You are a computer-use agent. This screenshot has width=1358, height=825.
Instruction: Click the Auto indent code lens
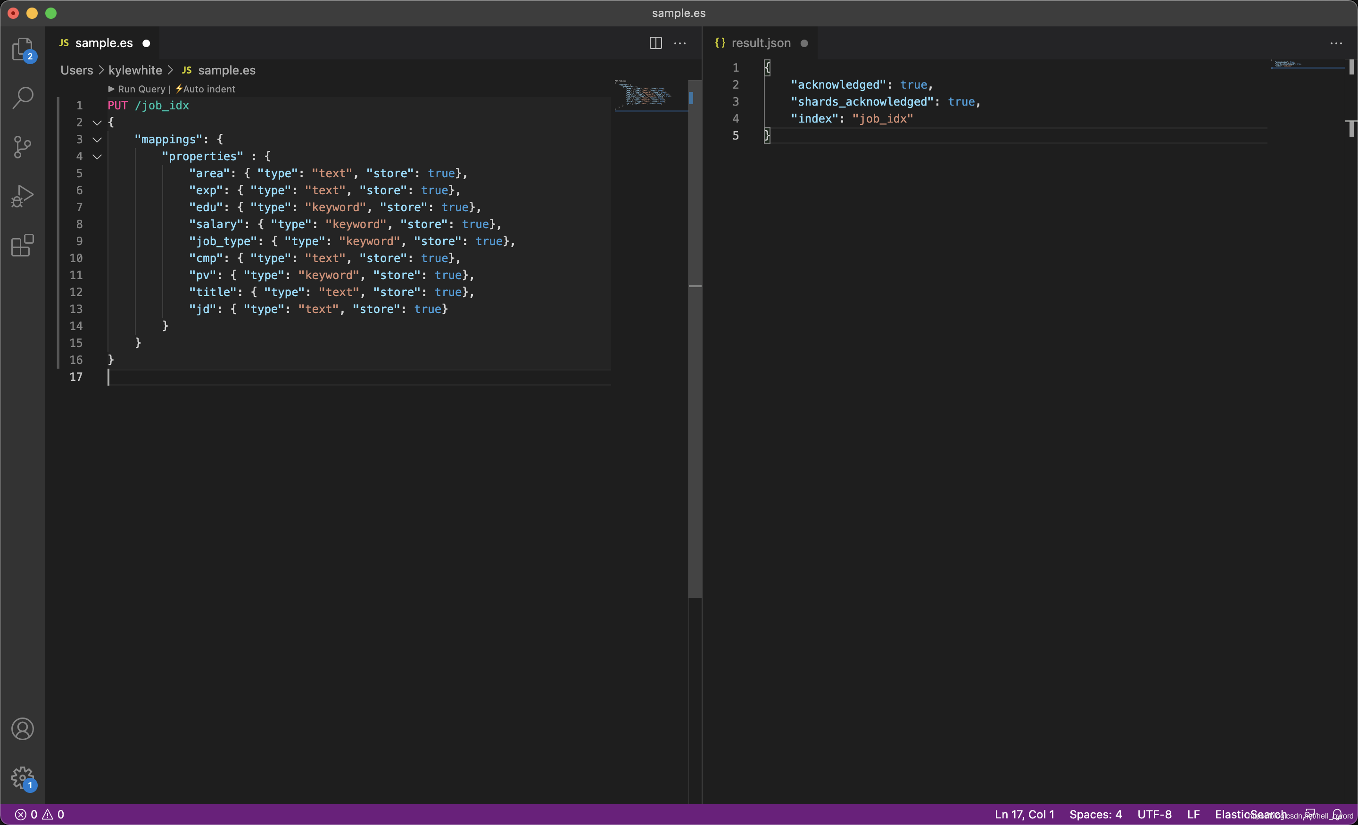pos(208,89)
